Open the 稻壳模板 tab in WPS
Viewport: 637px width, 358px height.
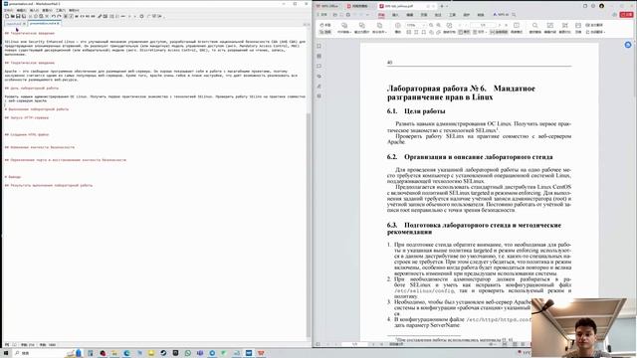coord(357,6)
